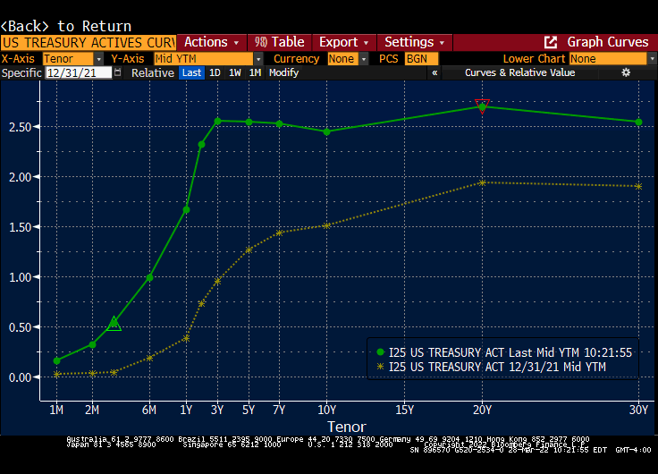Click the Modify button
Screen dimensions: 658x474
283,72
